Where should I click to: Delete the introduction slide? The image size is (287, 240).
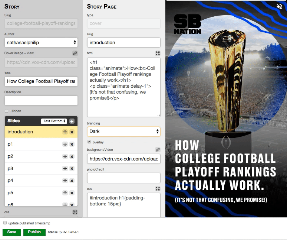click(x=72, y=132)
